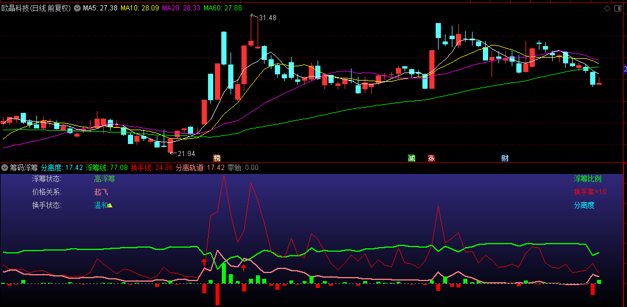Click the orange 榜 marker icon

(x=217, y=158)
